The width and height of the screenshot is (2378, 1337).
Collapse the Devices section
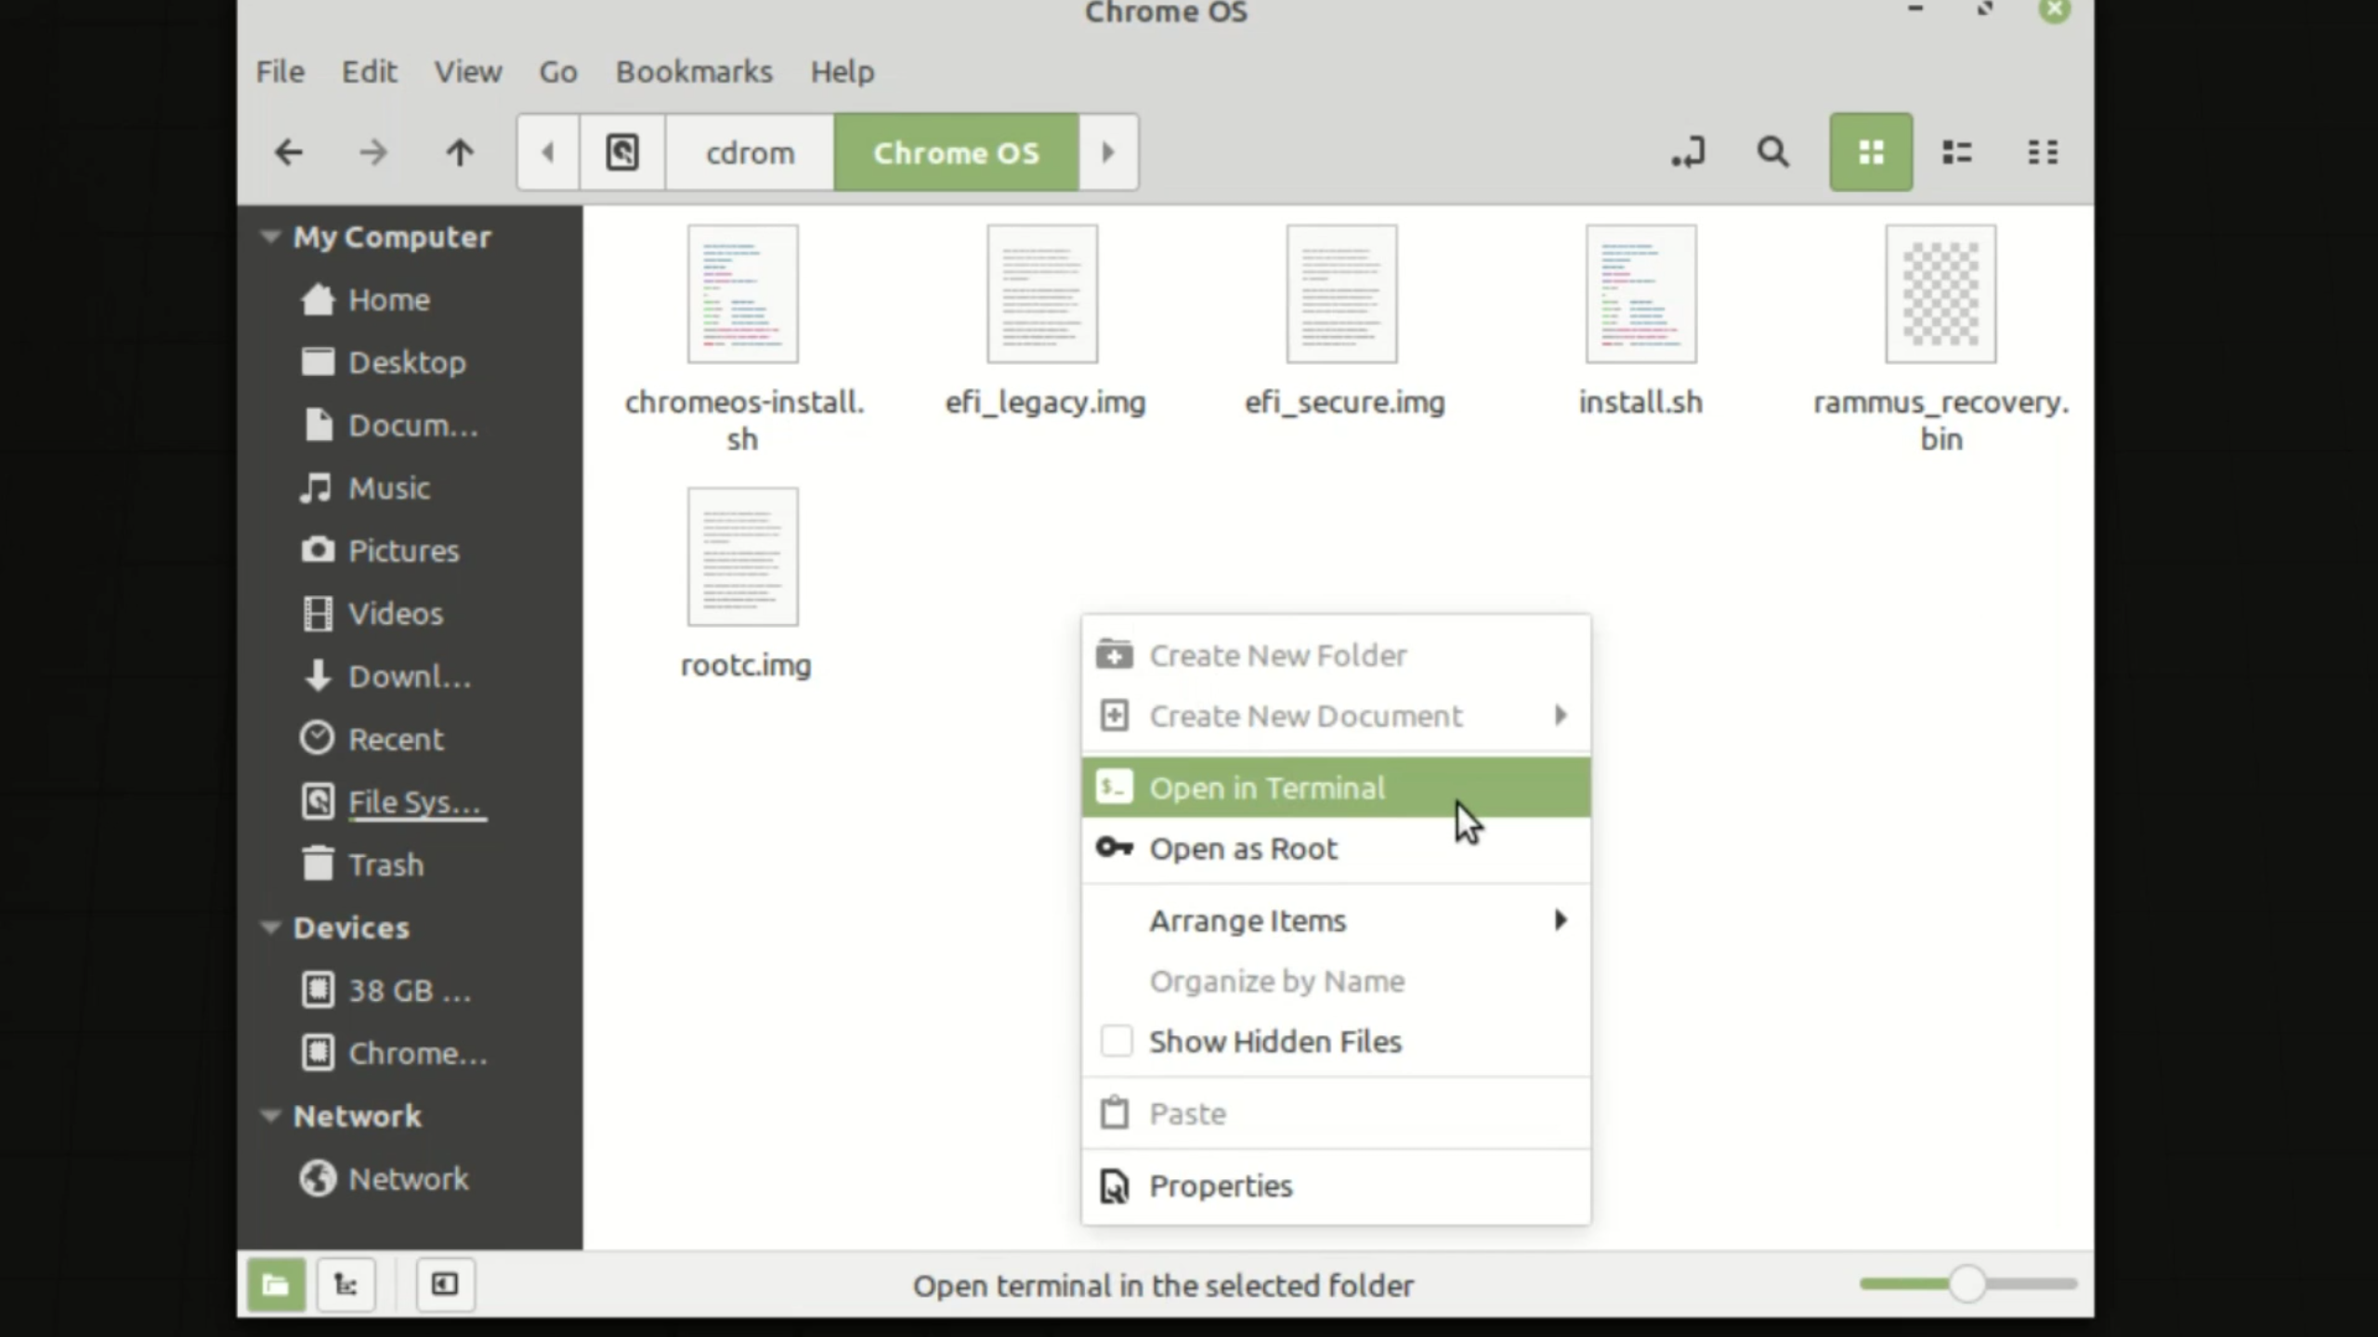pyautogui.click(x=270, y=928)
